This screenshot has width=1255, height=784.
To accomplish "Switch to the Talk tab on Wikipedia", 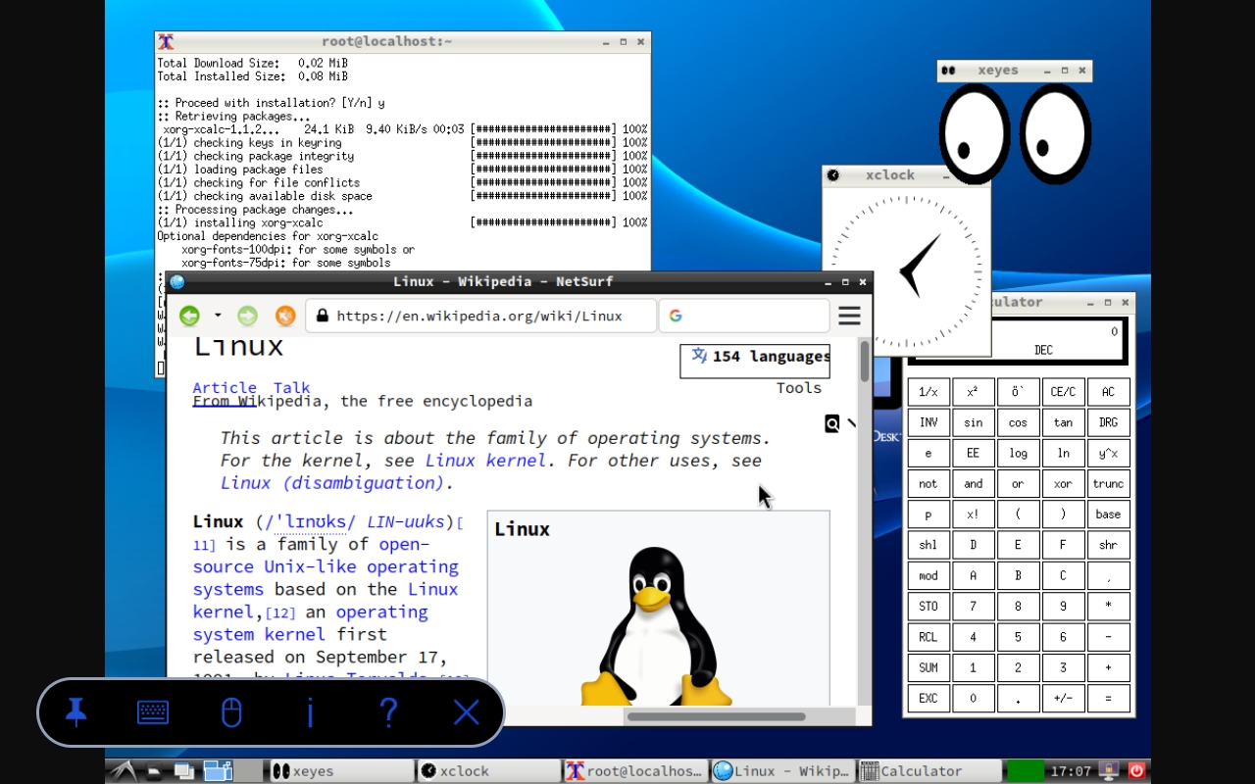I will tap(291, 387).
